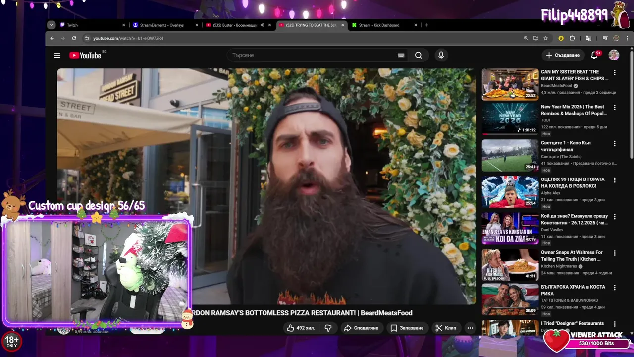Click the Запазване save button

pyautogui.click(x=407, y=328)
